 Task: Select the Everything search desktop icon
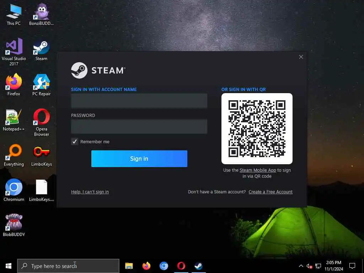point(14,155)
